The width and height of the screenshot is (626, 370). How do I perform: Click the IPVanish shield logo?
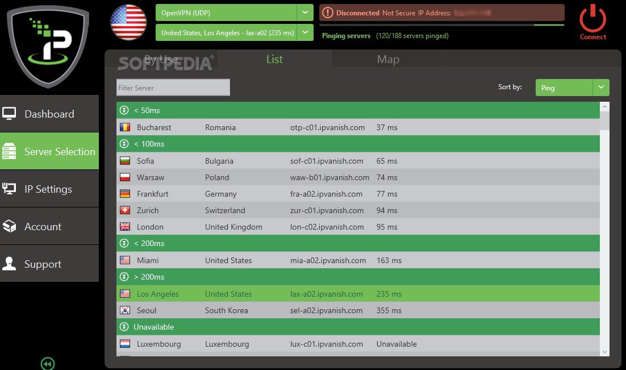click(x=48, y=47)
